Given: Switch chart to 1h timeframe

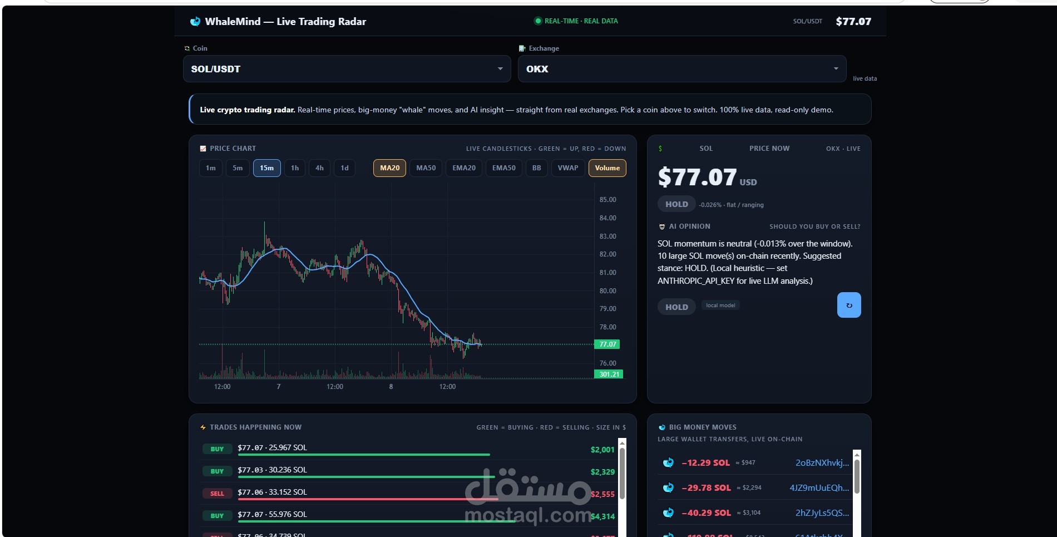Looking at the screenshot, I should 295,168.
